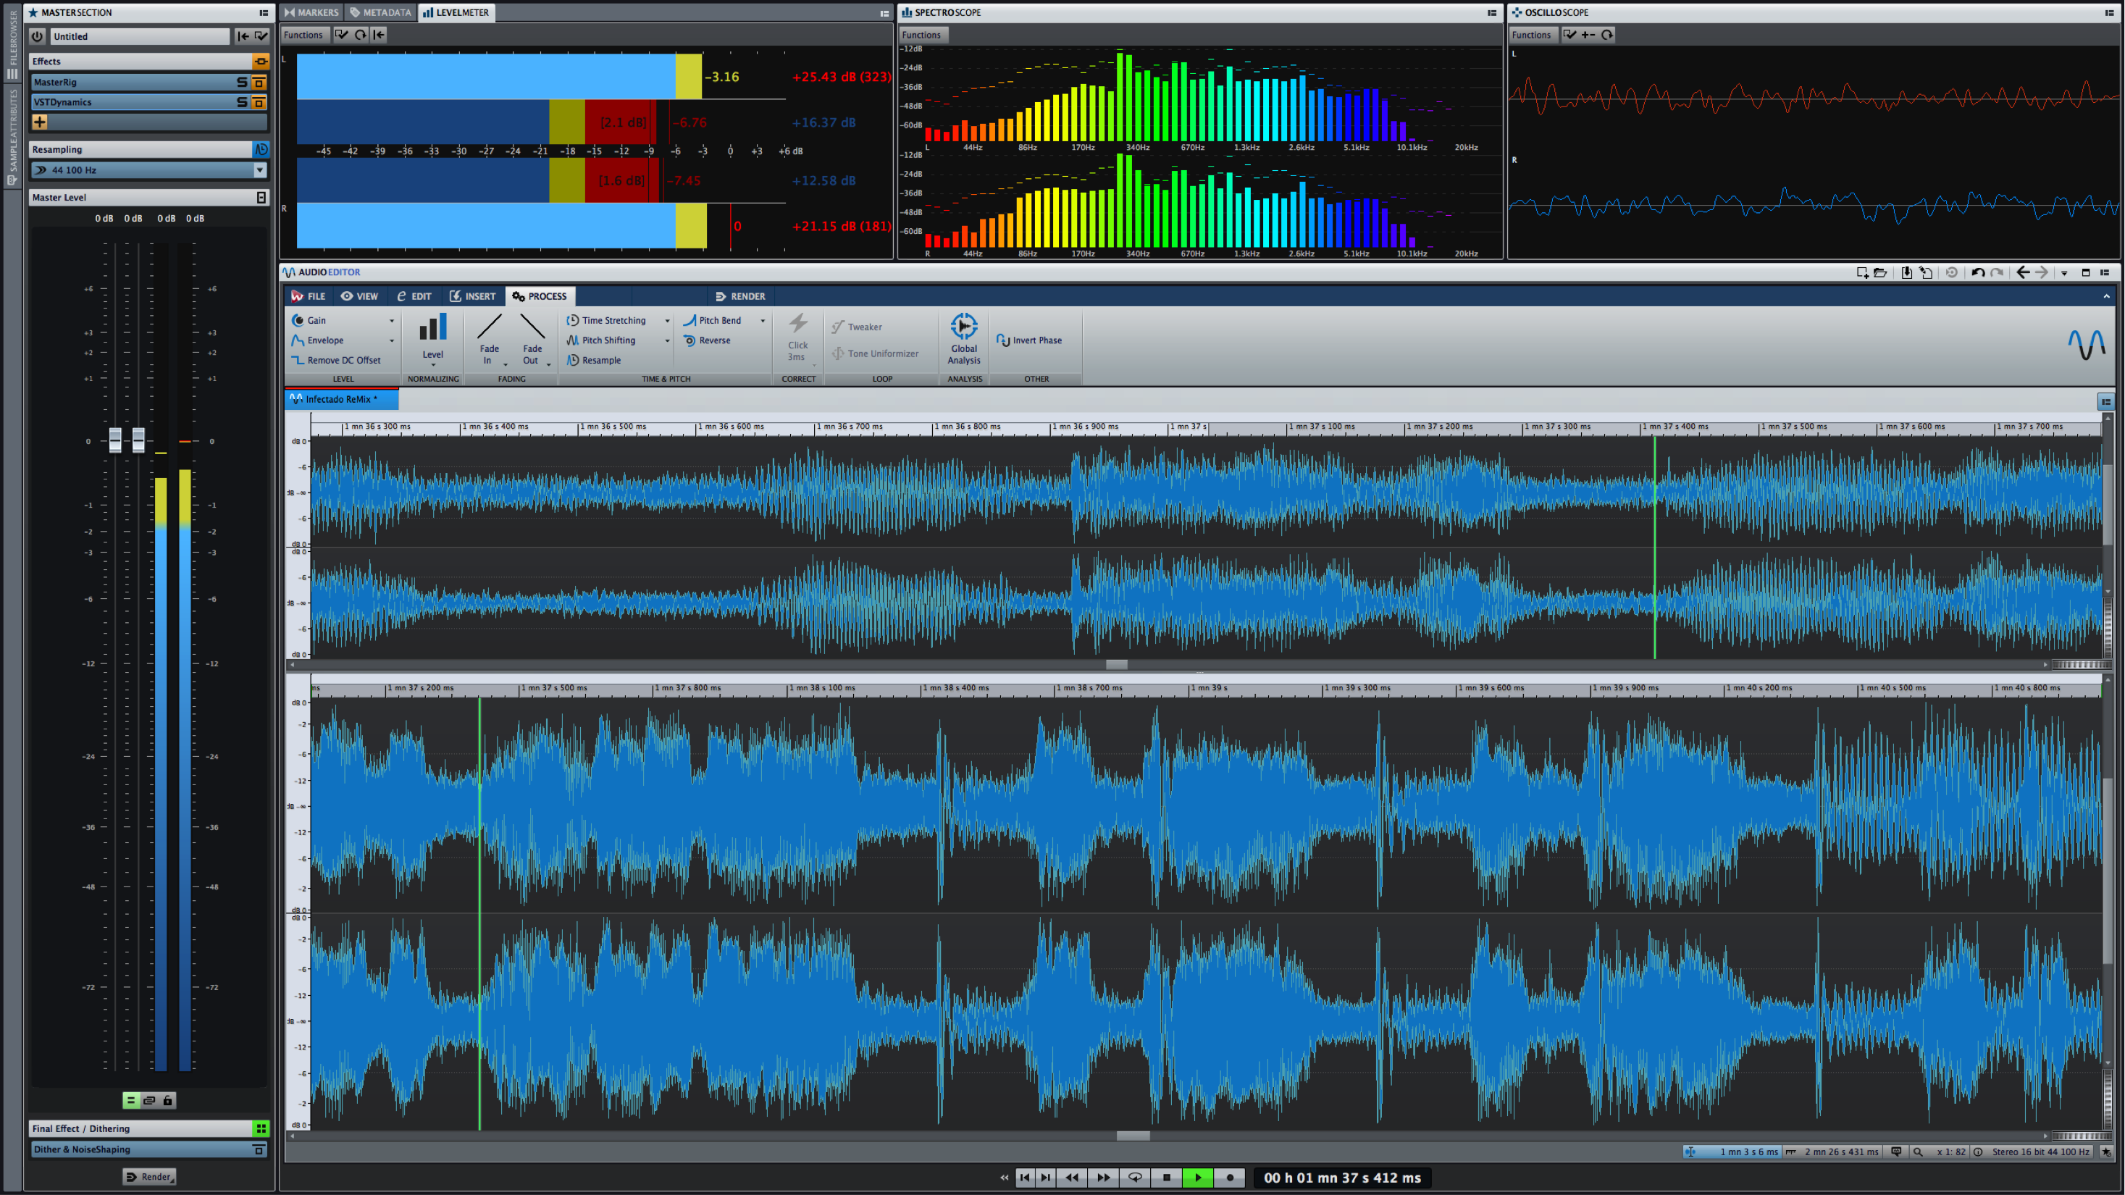Viewport: 2125px width, 1195px height.
Task: Click the Global Analysis icon
Action: click(963, 327)
